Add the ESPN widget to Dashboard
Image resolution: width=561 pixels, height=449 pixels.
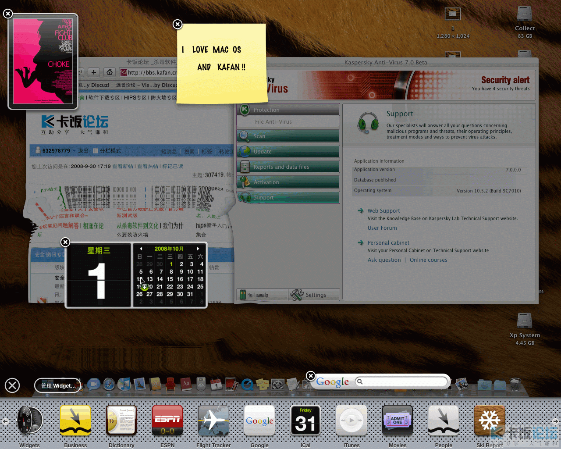167,420
